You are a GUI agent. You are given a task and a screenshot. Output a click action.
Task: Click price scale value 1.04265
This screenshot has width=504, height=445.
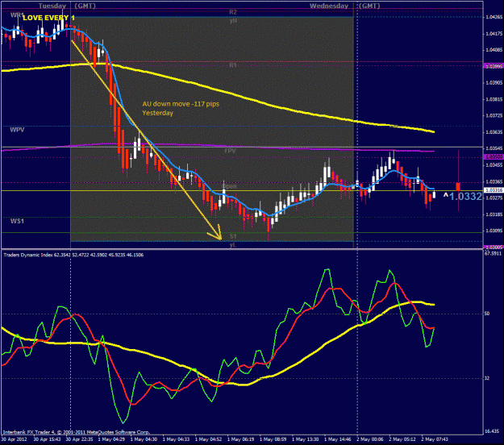coord(494,17)
